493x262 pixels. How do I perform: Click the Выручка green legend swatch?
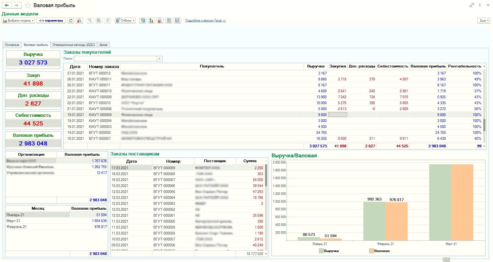[321, 251]
